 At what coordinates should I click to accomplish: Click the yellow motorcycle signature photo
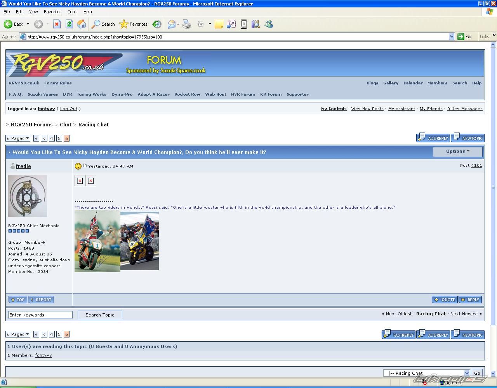(139, 241)
